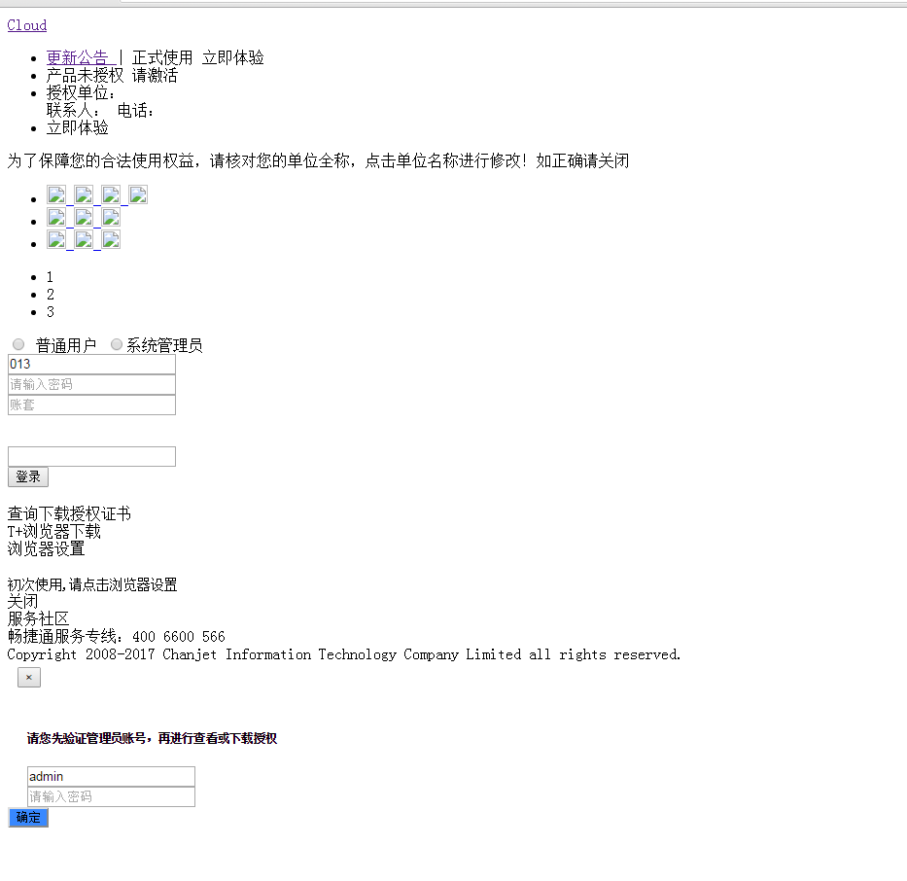Click T+浏览器下载
This screenshot has width=907, height=881.
tap(53, 531)
